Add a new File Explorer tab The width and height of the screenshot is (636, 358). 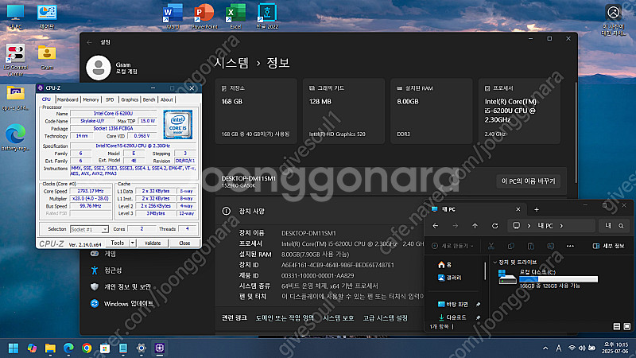[x=536, y=209]
